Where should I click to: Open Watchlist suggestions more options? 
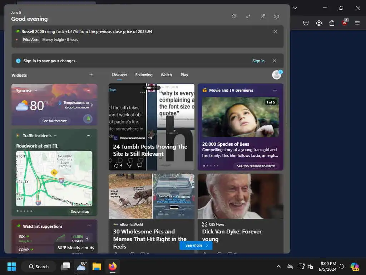(88, 226)
